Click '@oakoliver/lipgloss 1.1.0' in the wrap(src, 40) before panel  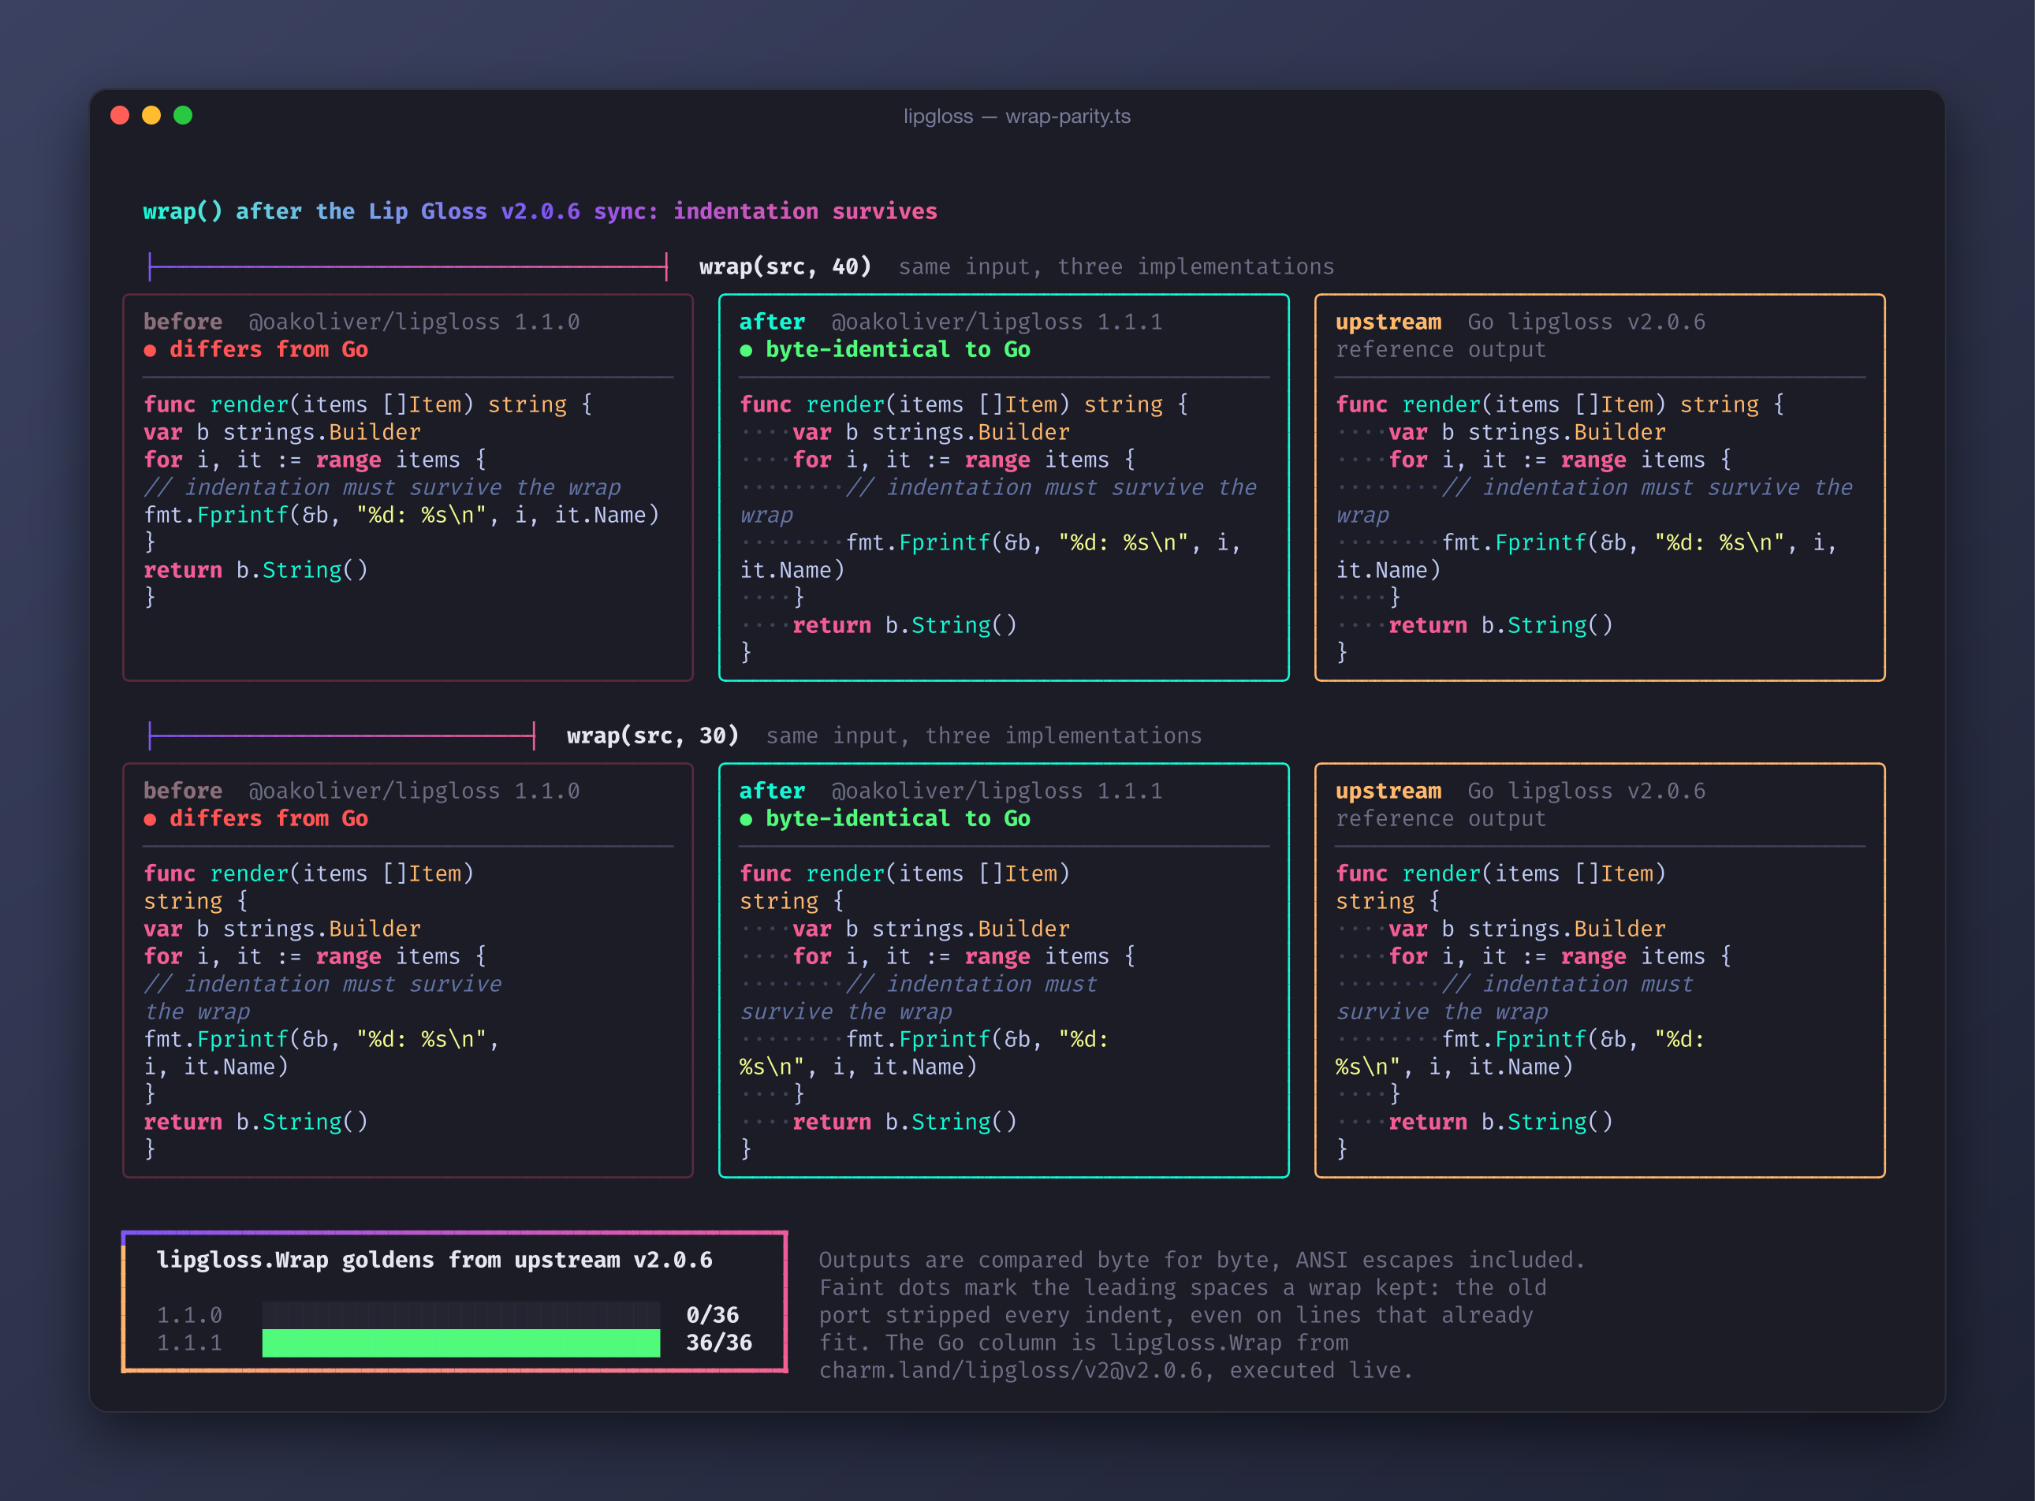click(414, 322)
